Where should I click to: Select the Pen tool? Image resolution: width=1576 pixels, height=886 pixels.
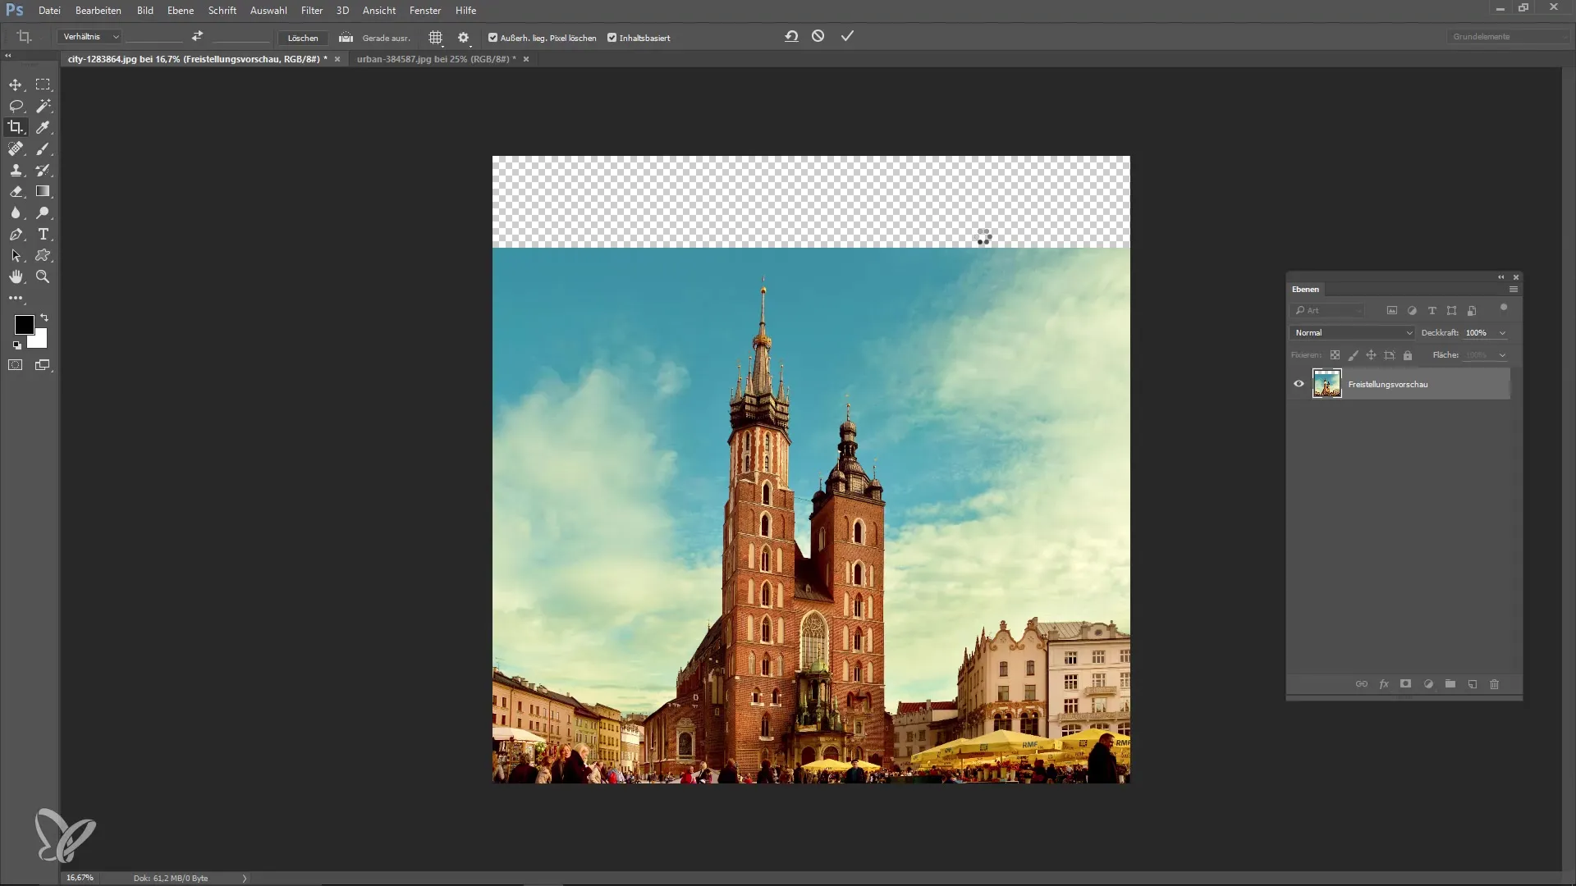coord(16,234)
